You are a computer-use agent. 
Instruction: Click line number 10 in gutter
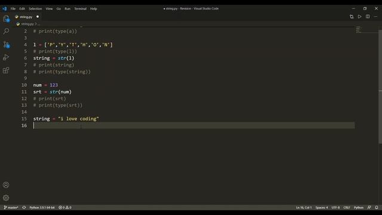24,85
